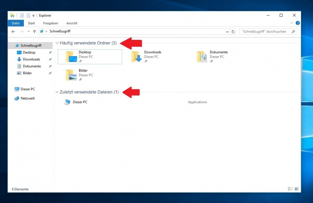This screenshot has height=203, width=313.
Task: Select Dokumente in the navigation pane
Action: click(x=32, y=66)
